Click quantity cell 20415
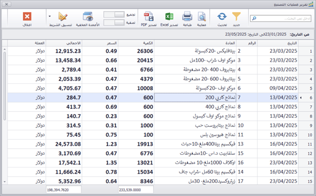 136,60
